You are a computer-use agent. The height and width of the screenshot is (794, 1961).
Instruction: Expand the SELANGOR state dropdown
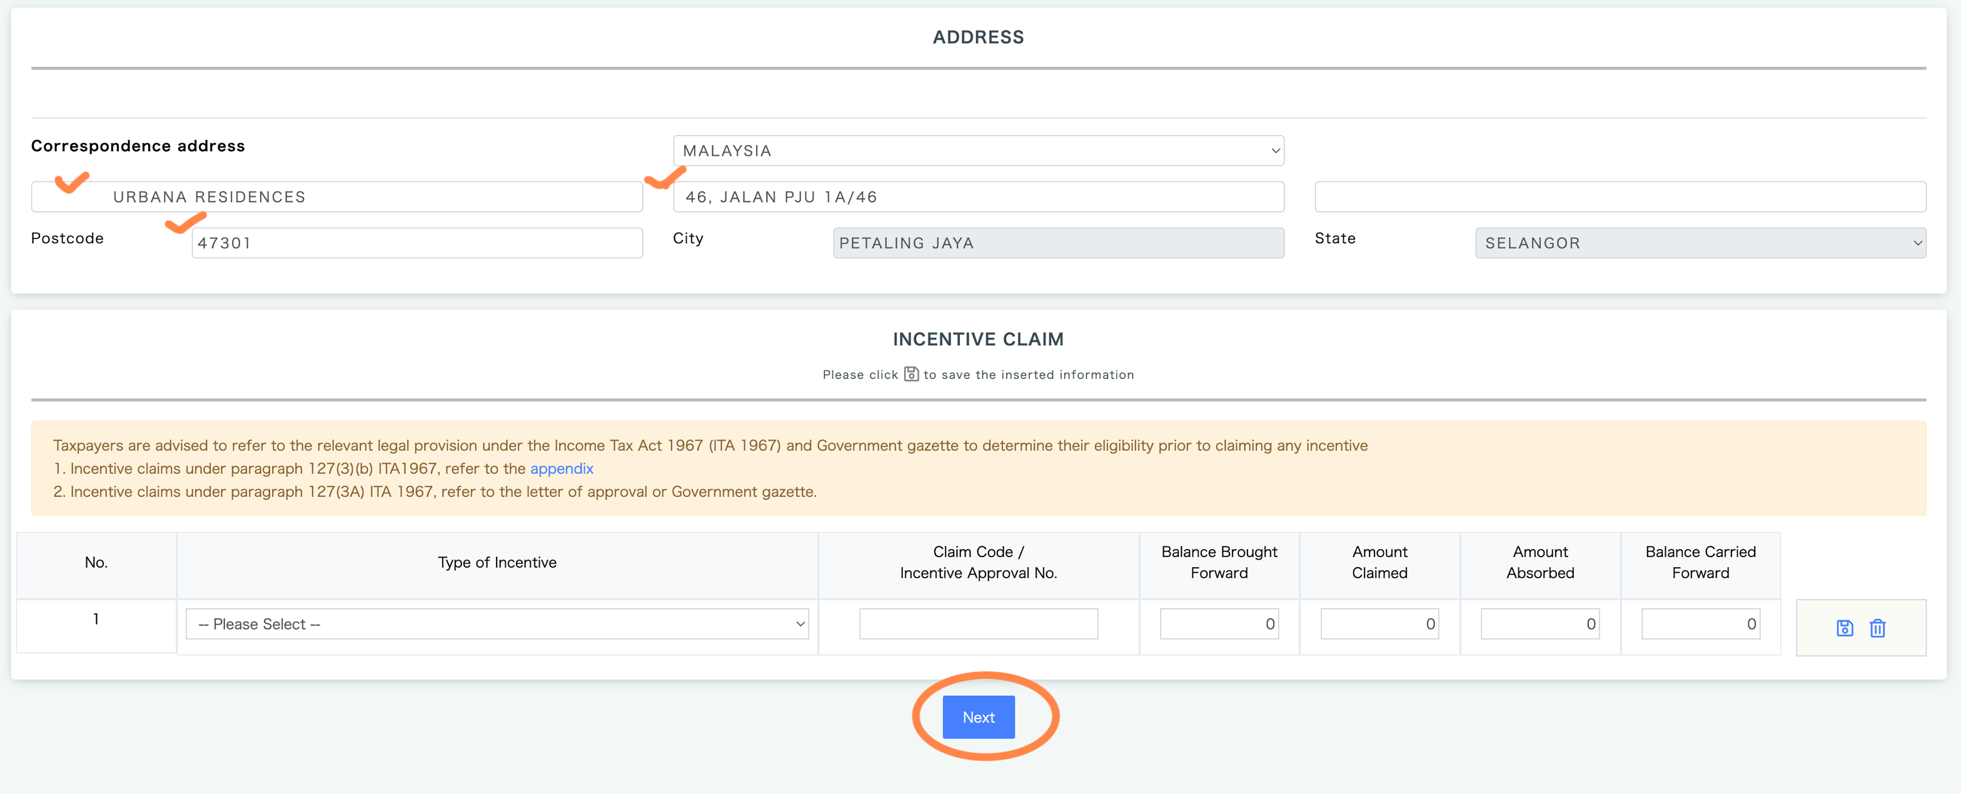(x=1700, y=243)
